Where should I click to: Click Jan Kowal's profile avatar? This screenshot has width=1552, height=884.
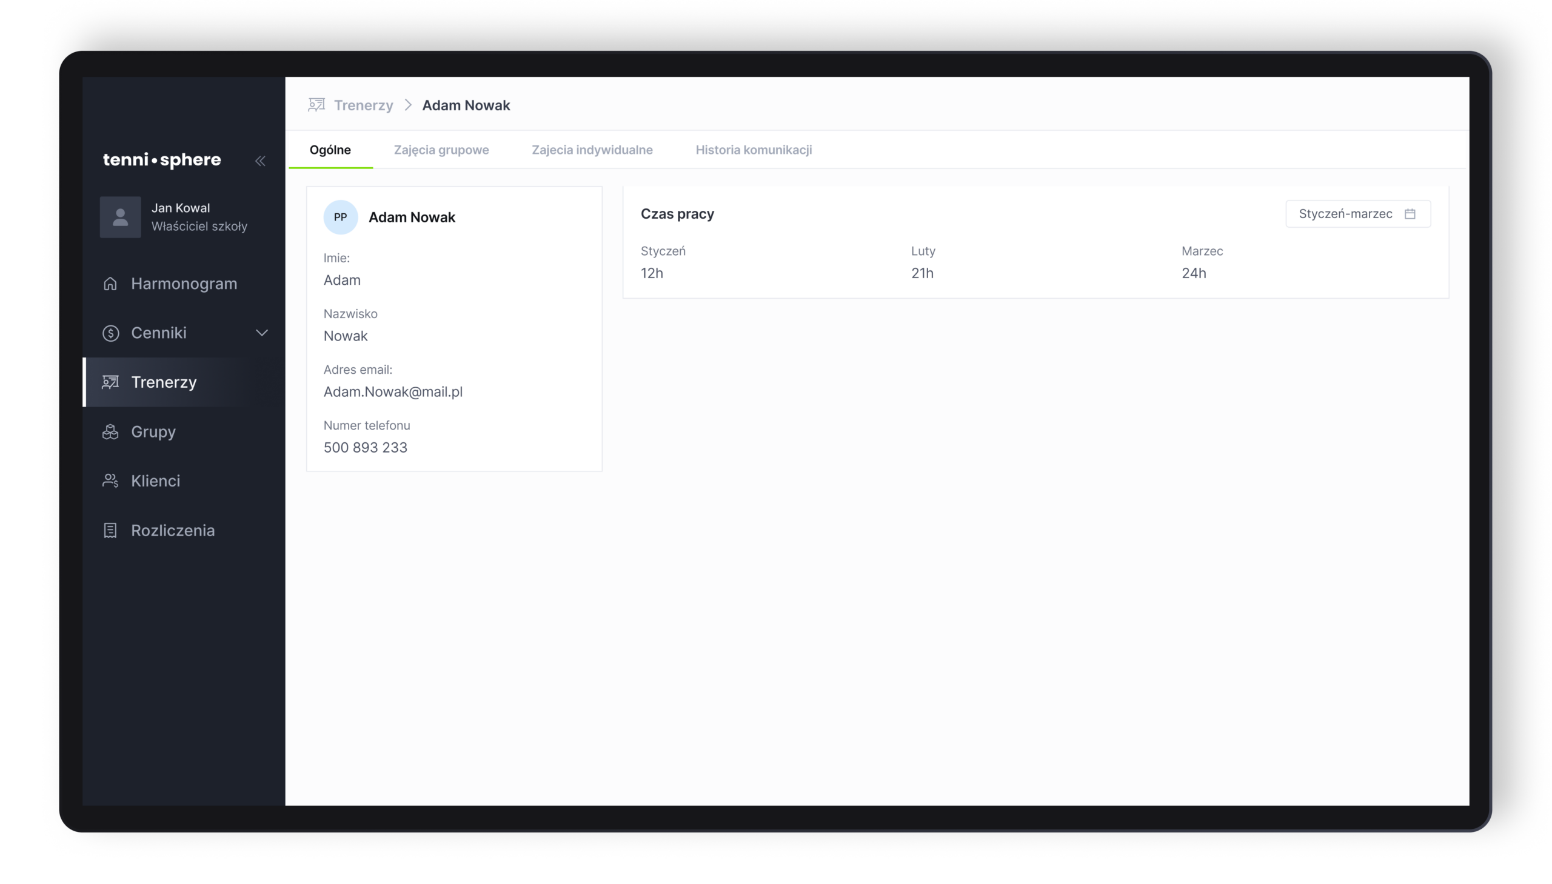pyautogui.click(x=120, y=217)
